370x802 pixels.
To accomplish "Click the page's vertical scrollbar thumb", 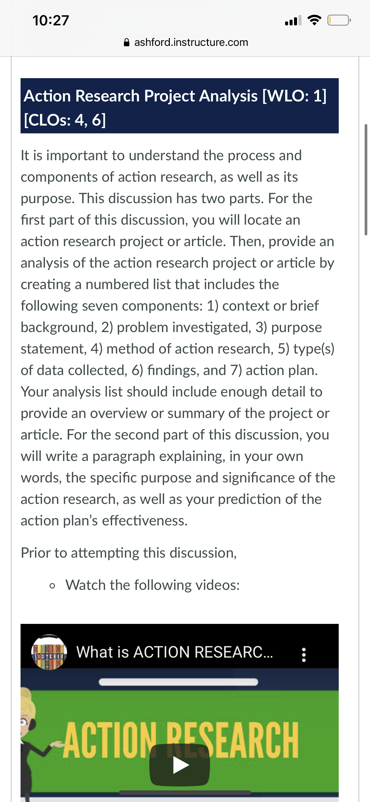I will [x=366, y=180].
